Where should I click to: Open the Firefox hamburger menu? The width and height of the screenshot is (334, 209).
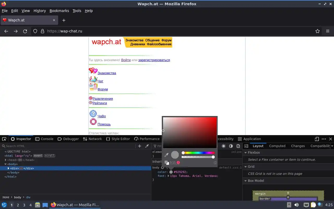coord(328,31)
